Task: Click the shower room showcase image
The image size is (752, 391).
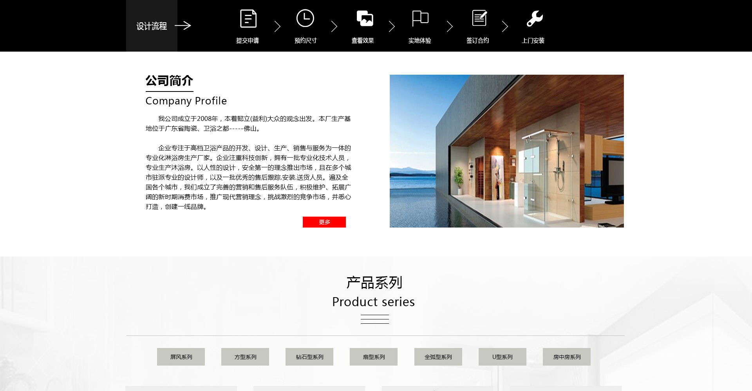Action: [x=506, y=151]
